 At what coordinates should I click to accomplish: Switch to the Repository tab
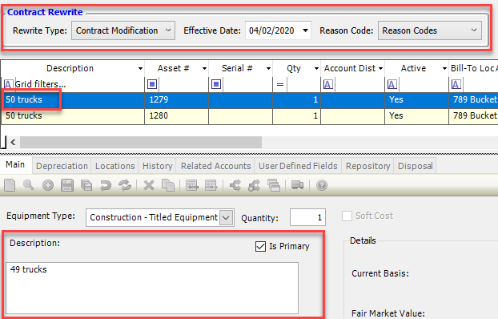[367, 166]
